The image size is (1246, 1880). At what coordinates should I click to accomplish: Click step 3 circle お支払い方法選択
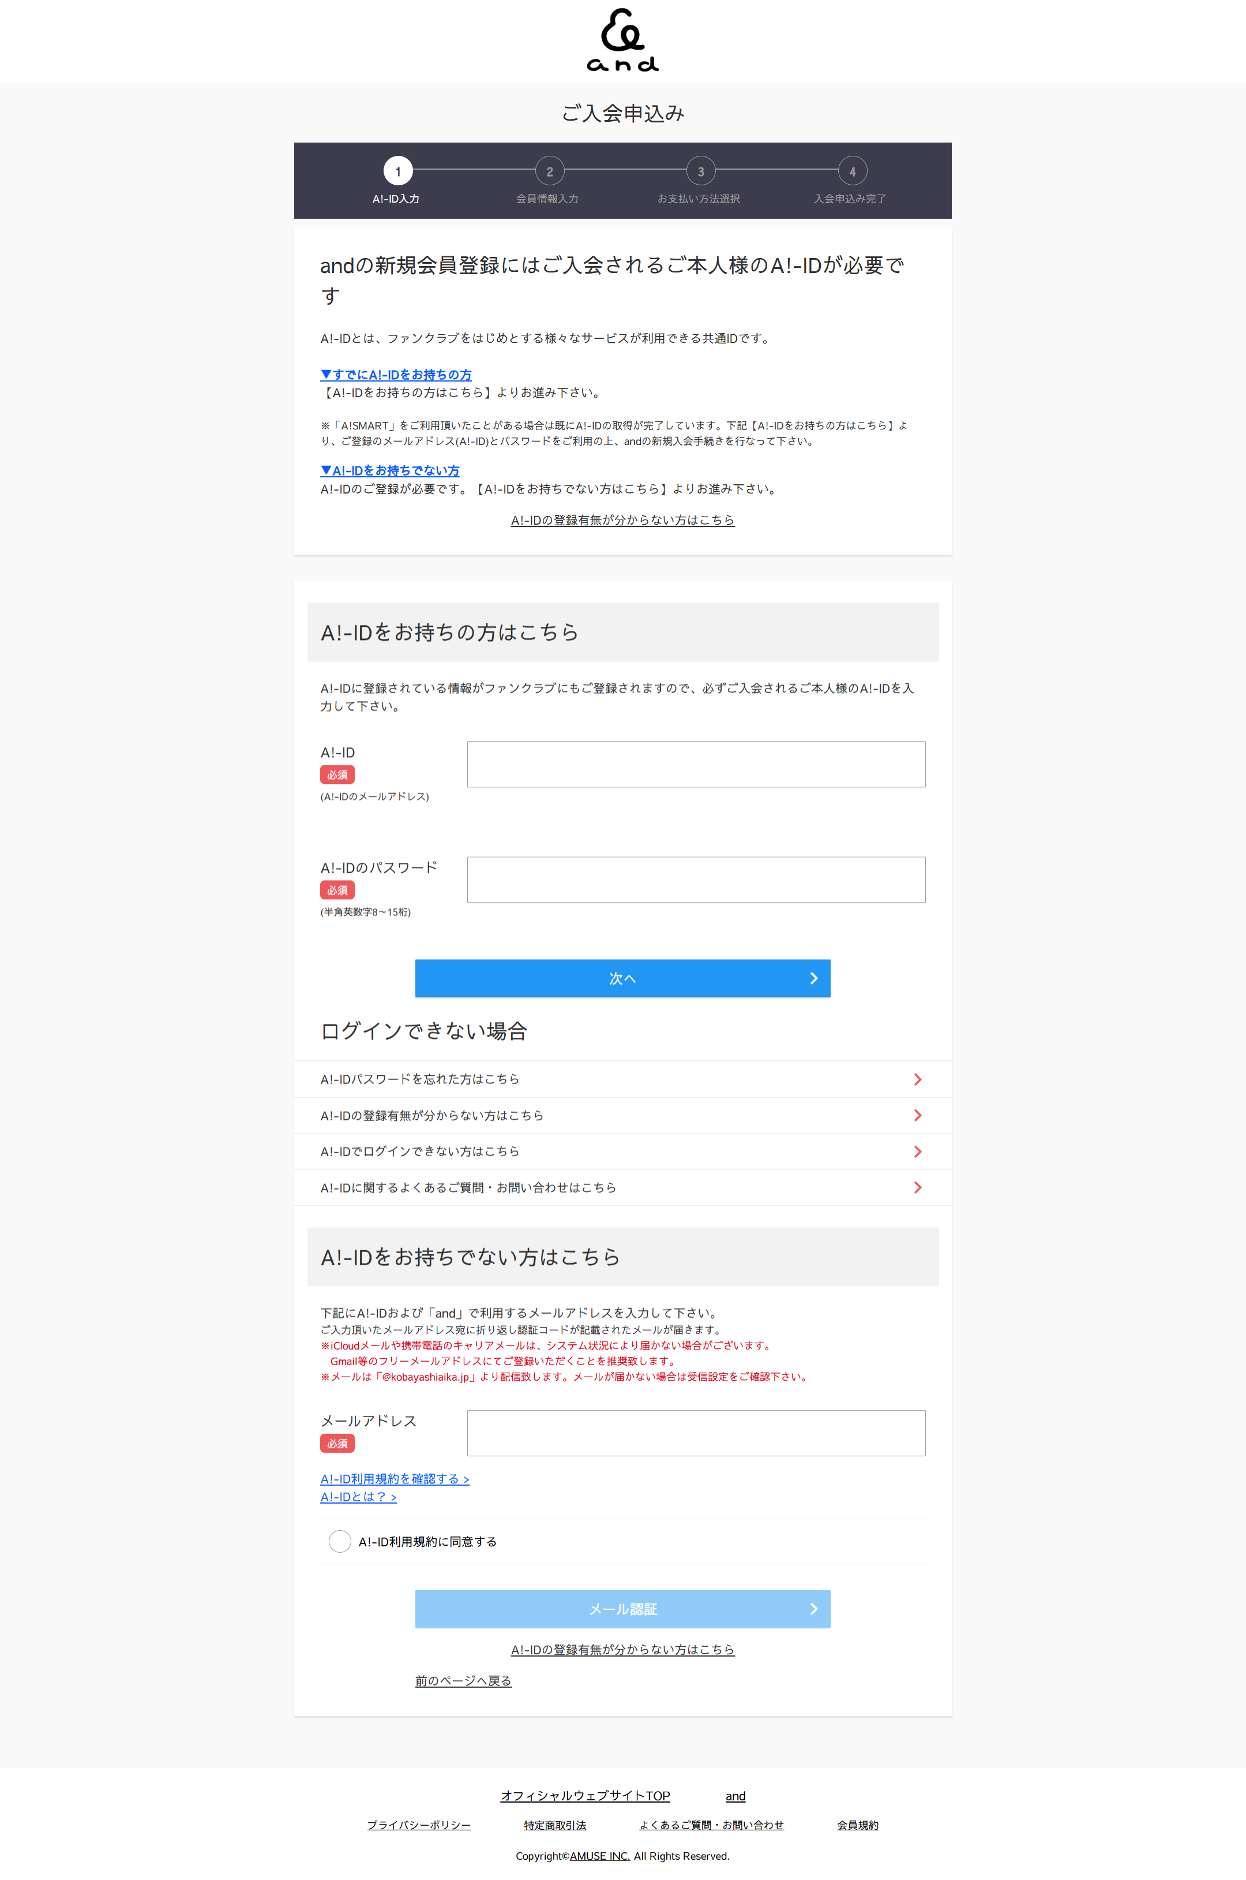[x=700, y=171]
